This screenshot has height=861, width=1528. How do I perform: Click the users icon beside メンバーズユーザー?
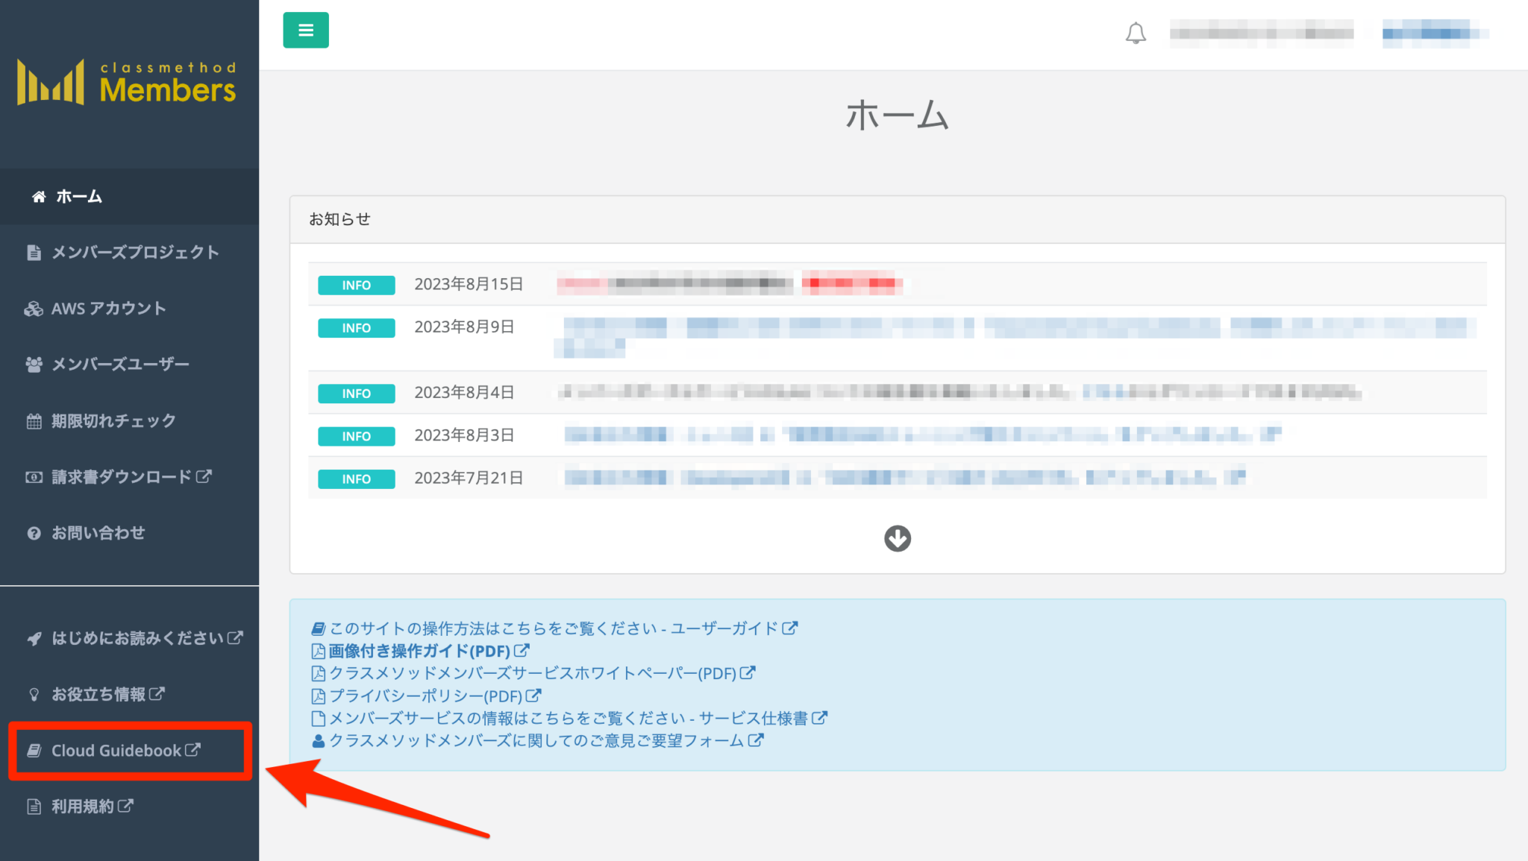pos(33,365)
